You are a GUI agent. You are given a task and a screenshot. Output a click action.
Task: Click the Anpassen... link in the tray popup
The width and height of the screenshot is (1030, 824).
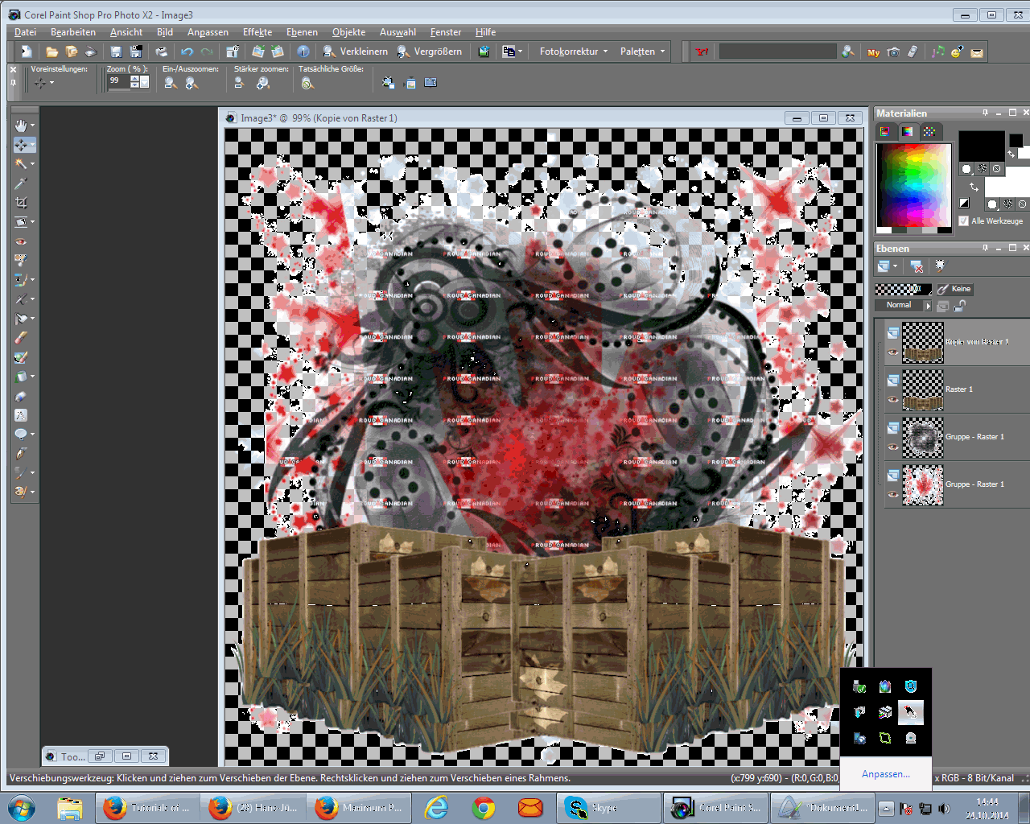click(x=886, y=774)
